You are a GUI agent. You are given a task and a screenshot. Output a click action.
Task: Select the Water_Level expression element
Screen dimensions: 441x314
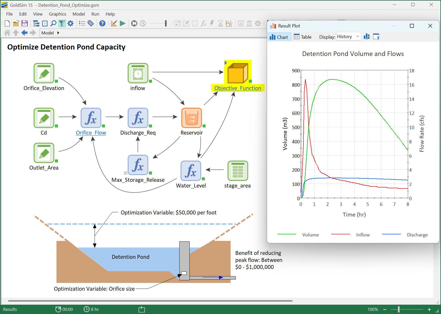pos(191,171)
